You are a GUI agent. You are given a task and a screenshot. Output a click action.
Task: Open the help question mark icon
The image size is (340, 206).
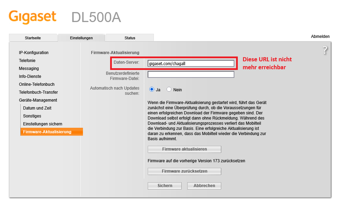pos(325,50)
